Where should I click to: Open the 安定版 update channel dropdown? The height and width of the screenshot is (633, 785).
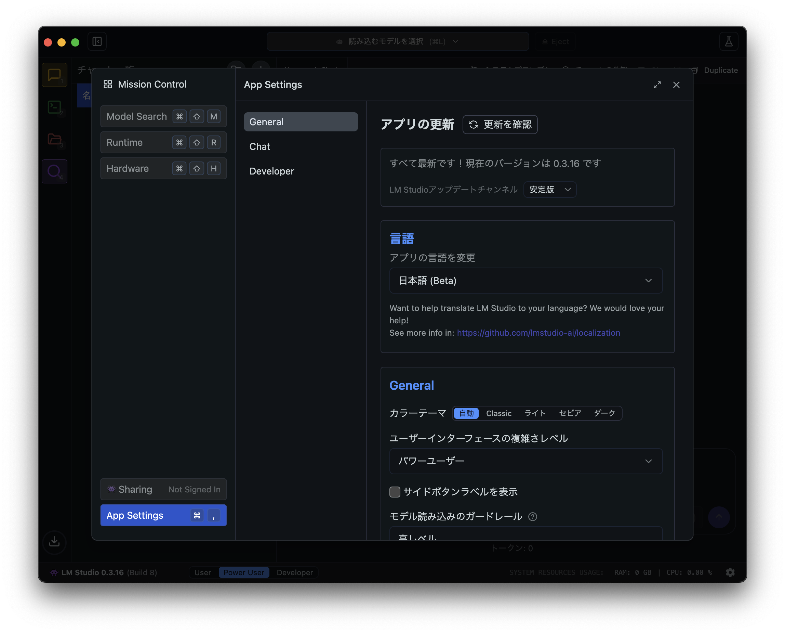549,190
